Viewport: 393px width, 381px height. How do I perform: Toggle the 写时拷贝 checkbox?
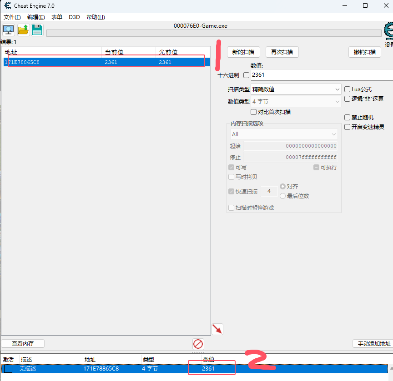pos(232,177)
